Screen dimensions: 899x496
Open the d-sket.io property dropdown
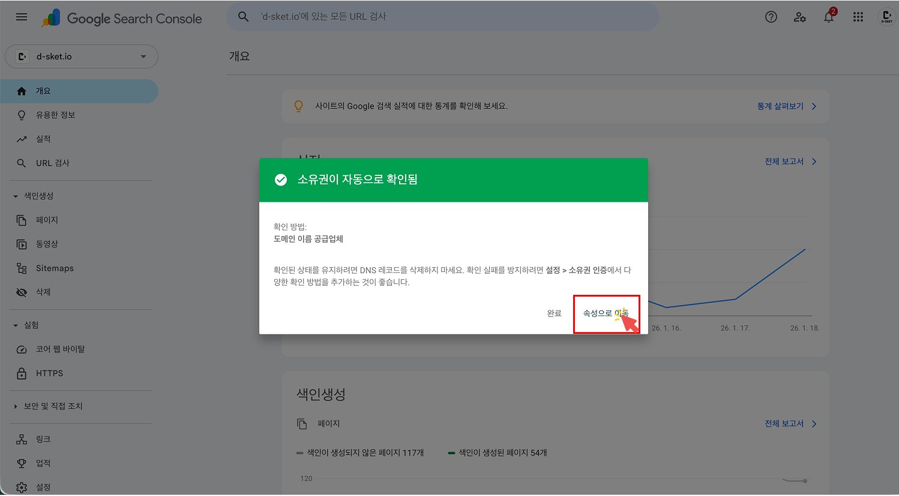point(81,56)
